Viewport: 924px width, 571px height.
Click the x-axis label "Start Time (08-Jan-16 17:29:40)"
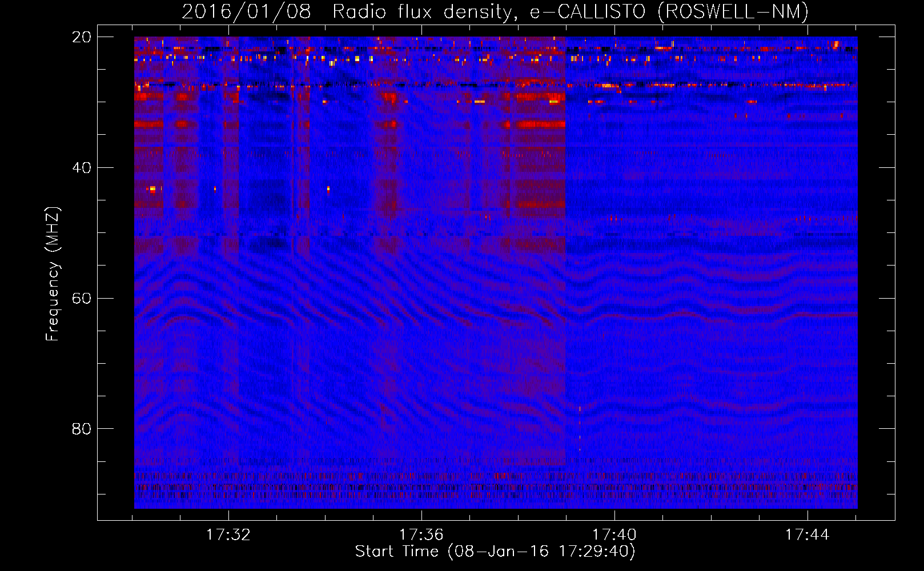coord(495,552)
